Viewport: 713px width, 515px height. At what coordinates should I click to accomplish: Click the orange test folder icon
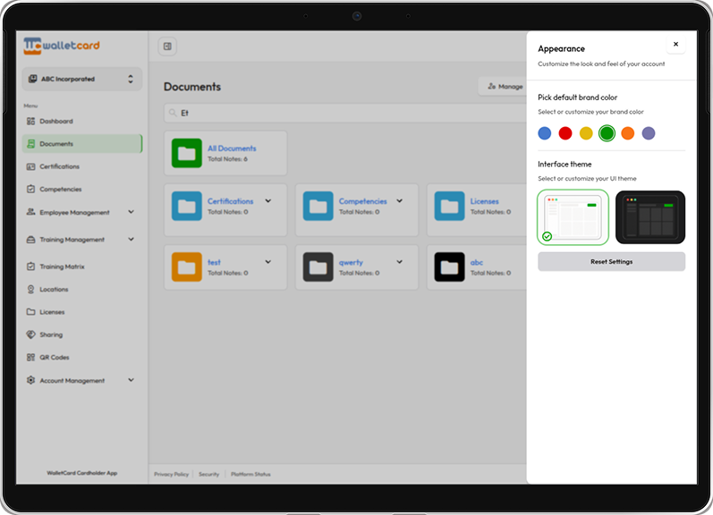coord(186,266)
